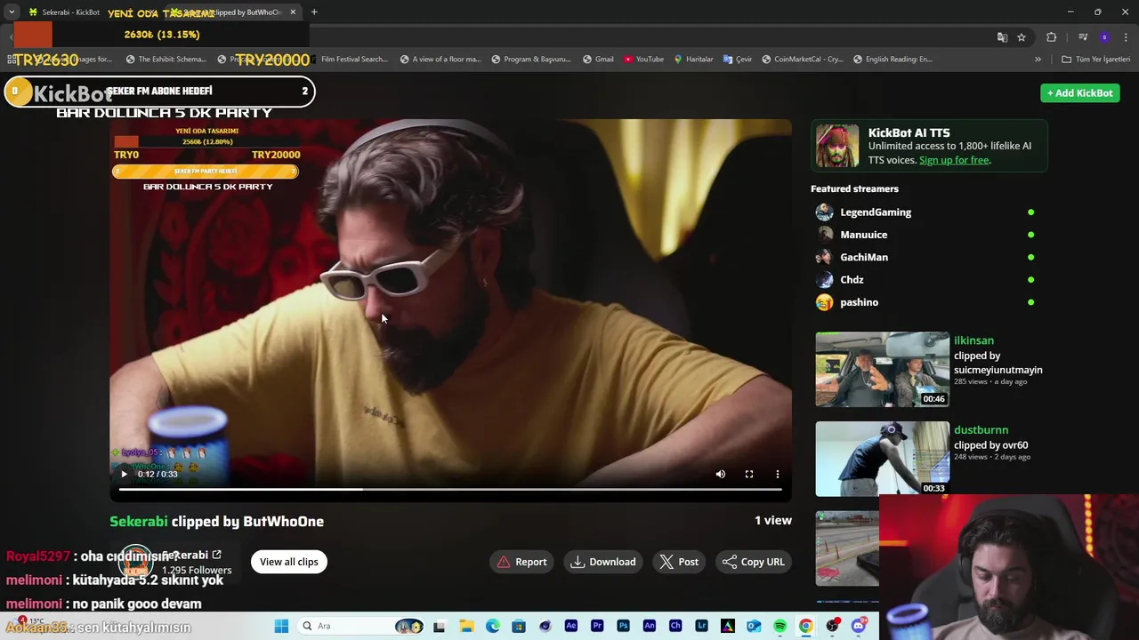Launch Photoshop from taskbar
The width and height of the screenshot is (1139, 640).
623,627
